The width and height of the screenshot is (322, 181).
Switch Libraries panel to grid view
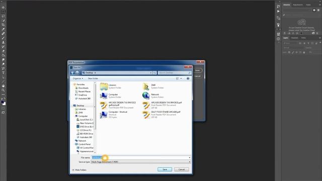(314, 10)
